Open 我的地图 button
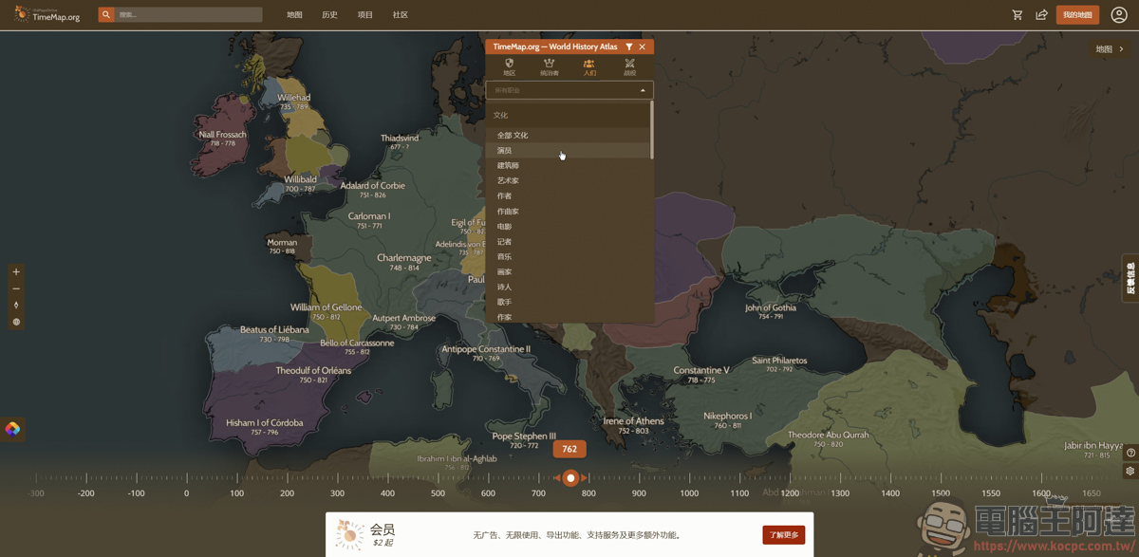This screenshot has height=557, width=1139. click(x=1077, y=15)
